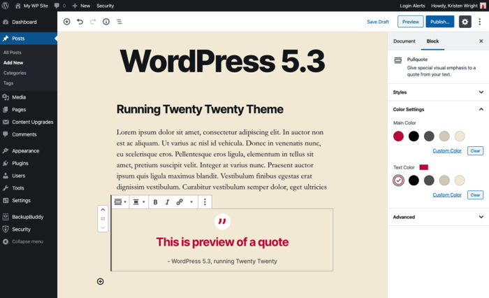Undo the last edit

click(x=80, y=22)
